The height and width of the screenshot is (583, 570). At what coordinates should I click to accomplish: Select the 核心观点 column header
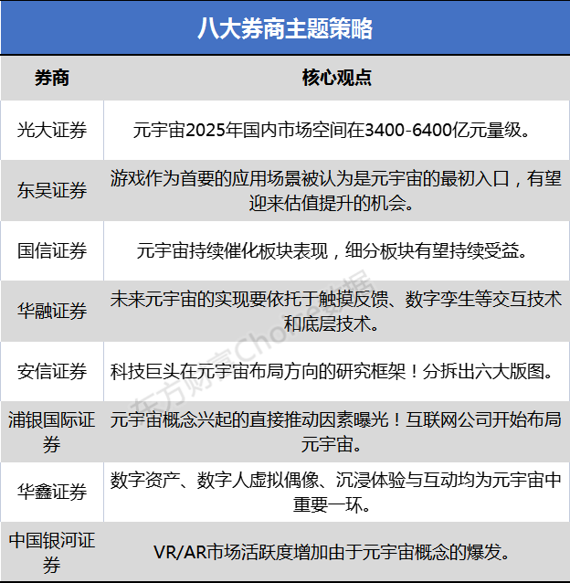click(x=337, y=78)
